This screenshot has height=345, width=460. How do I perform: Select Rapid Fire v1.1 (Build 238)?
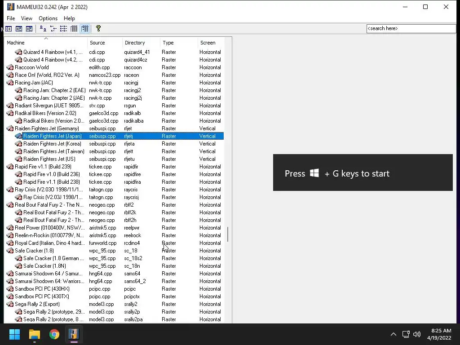click(52, 182)
